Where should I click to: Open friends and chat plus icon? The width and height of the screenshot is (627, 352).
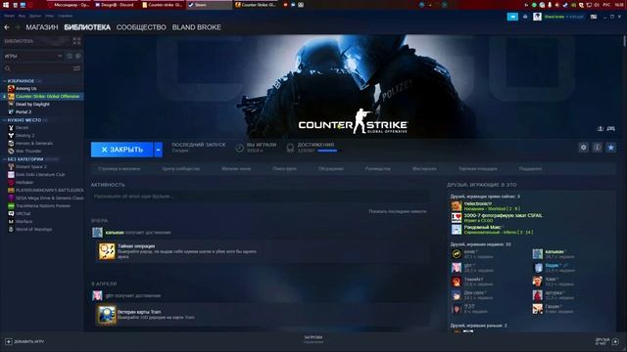(616, 341)
